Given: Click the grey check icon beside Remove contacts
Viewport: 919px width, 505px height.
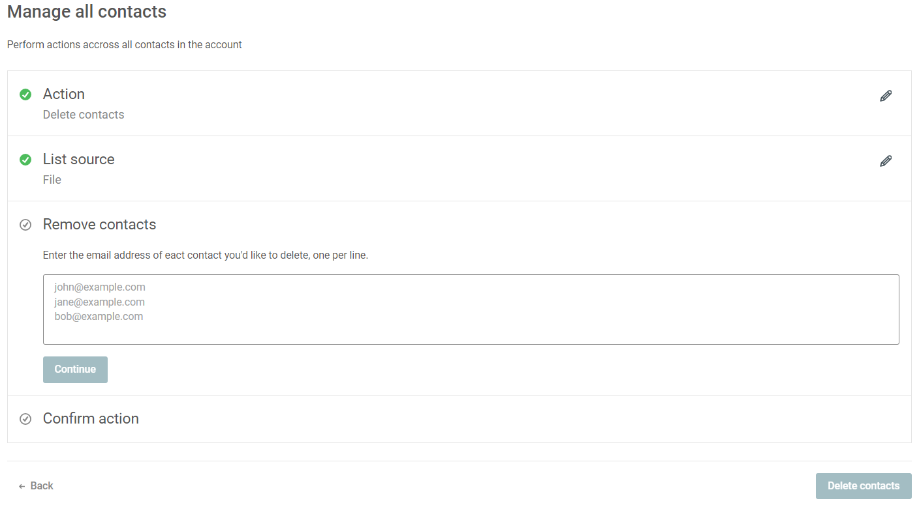Looking at the screenshot, I should 25,225.
